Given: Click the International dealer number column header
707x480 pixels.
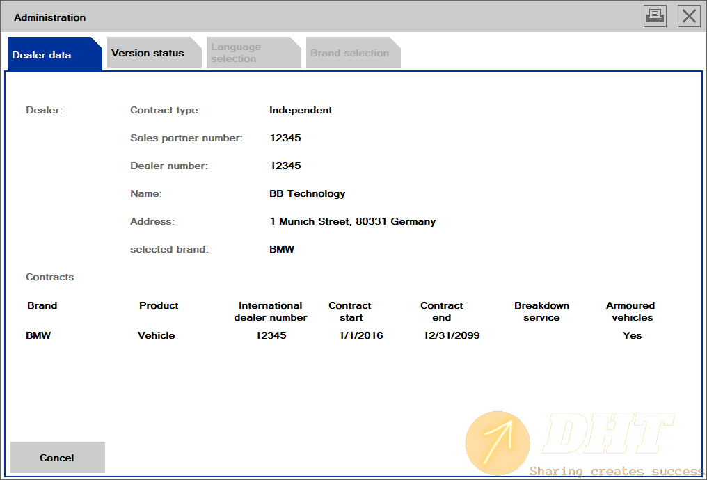Looking at the screenshot, I should point(270,311).
